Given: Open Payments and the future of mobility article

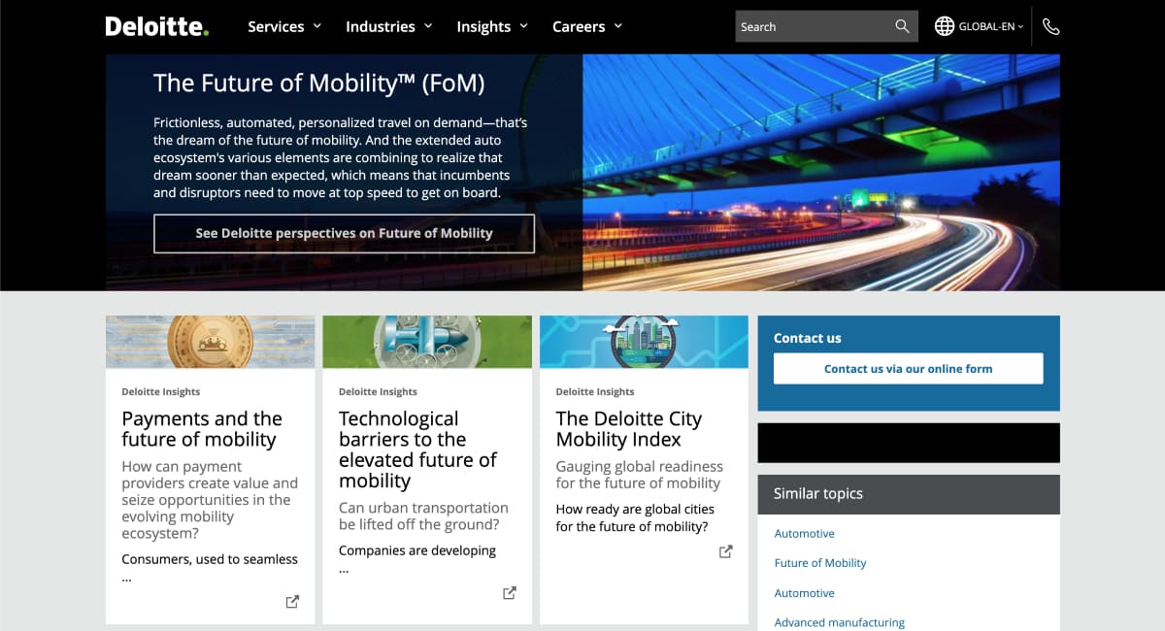Looking at the screenshot, I should 202,429.
